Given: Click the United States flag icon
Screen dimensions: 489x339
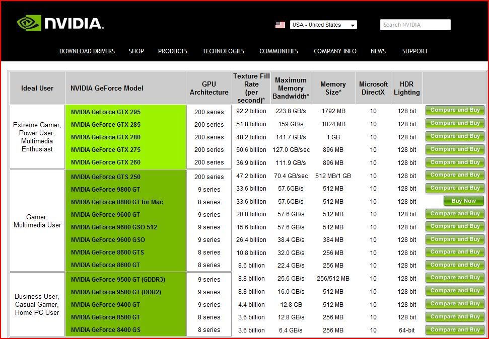Looking at the screenshot, I should tap(280, 25).
